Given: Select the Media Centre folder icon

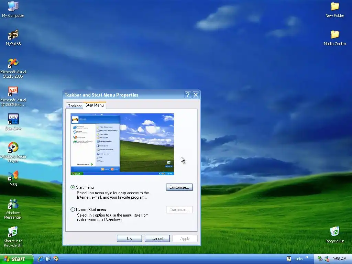Looking at the screenshot, I should (335, 38).
